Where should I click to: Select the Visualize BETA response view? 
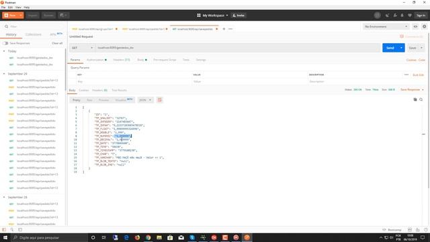124,100
